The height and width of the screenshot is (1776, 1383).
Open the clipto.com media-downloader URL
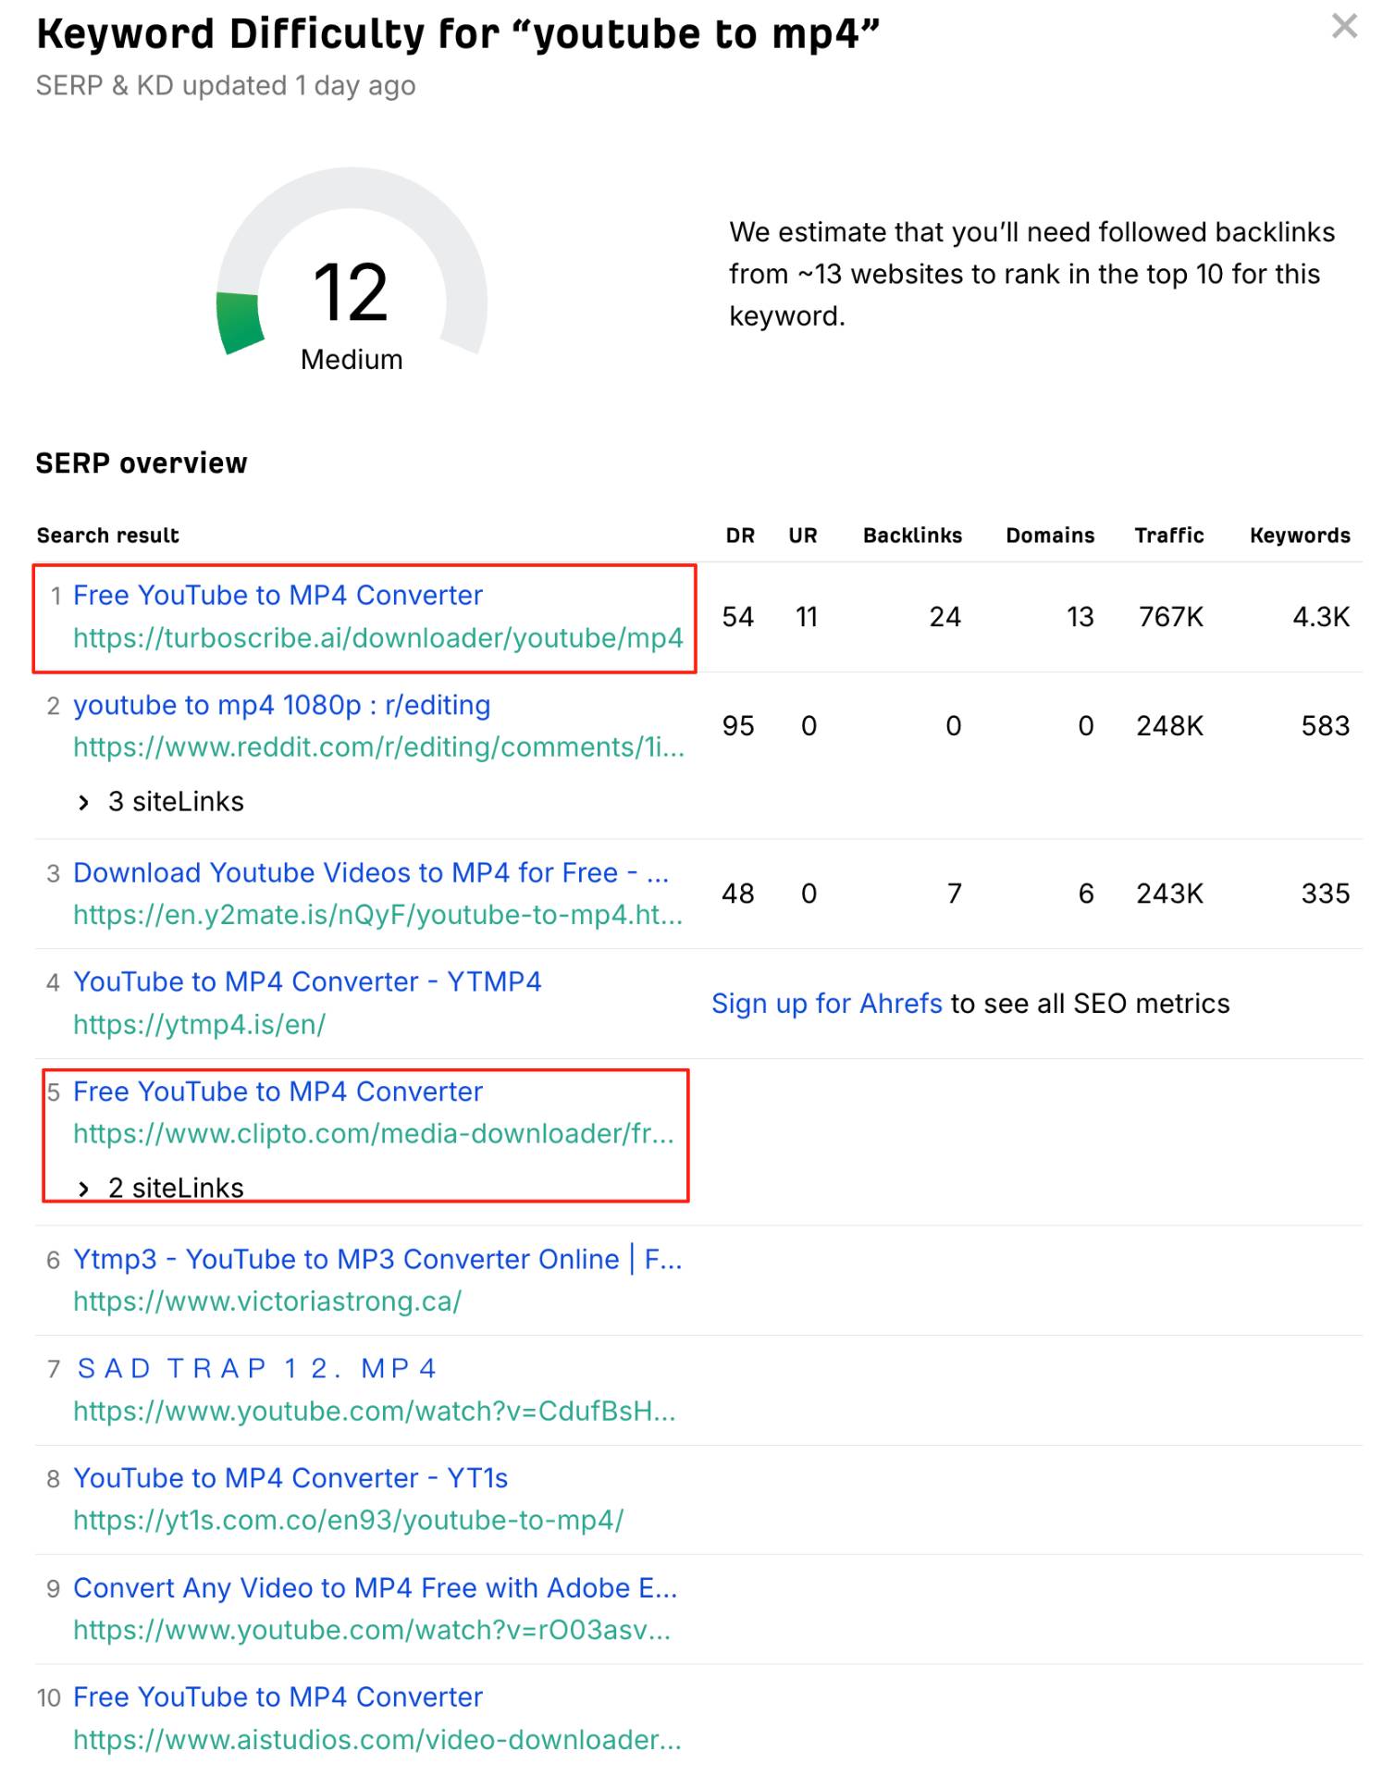[x=374, y=1134]
